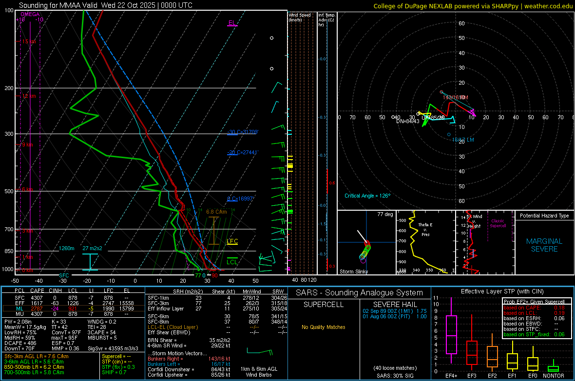The image size is (575, 381).
Task: Click the Theta-E v. Pres inset label
Action: (425, 229)
